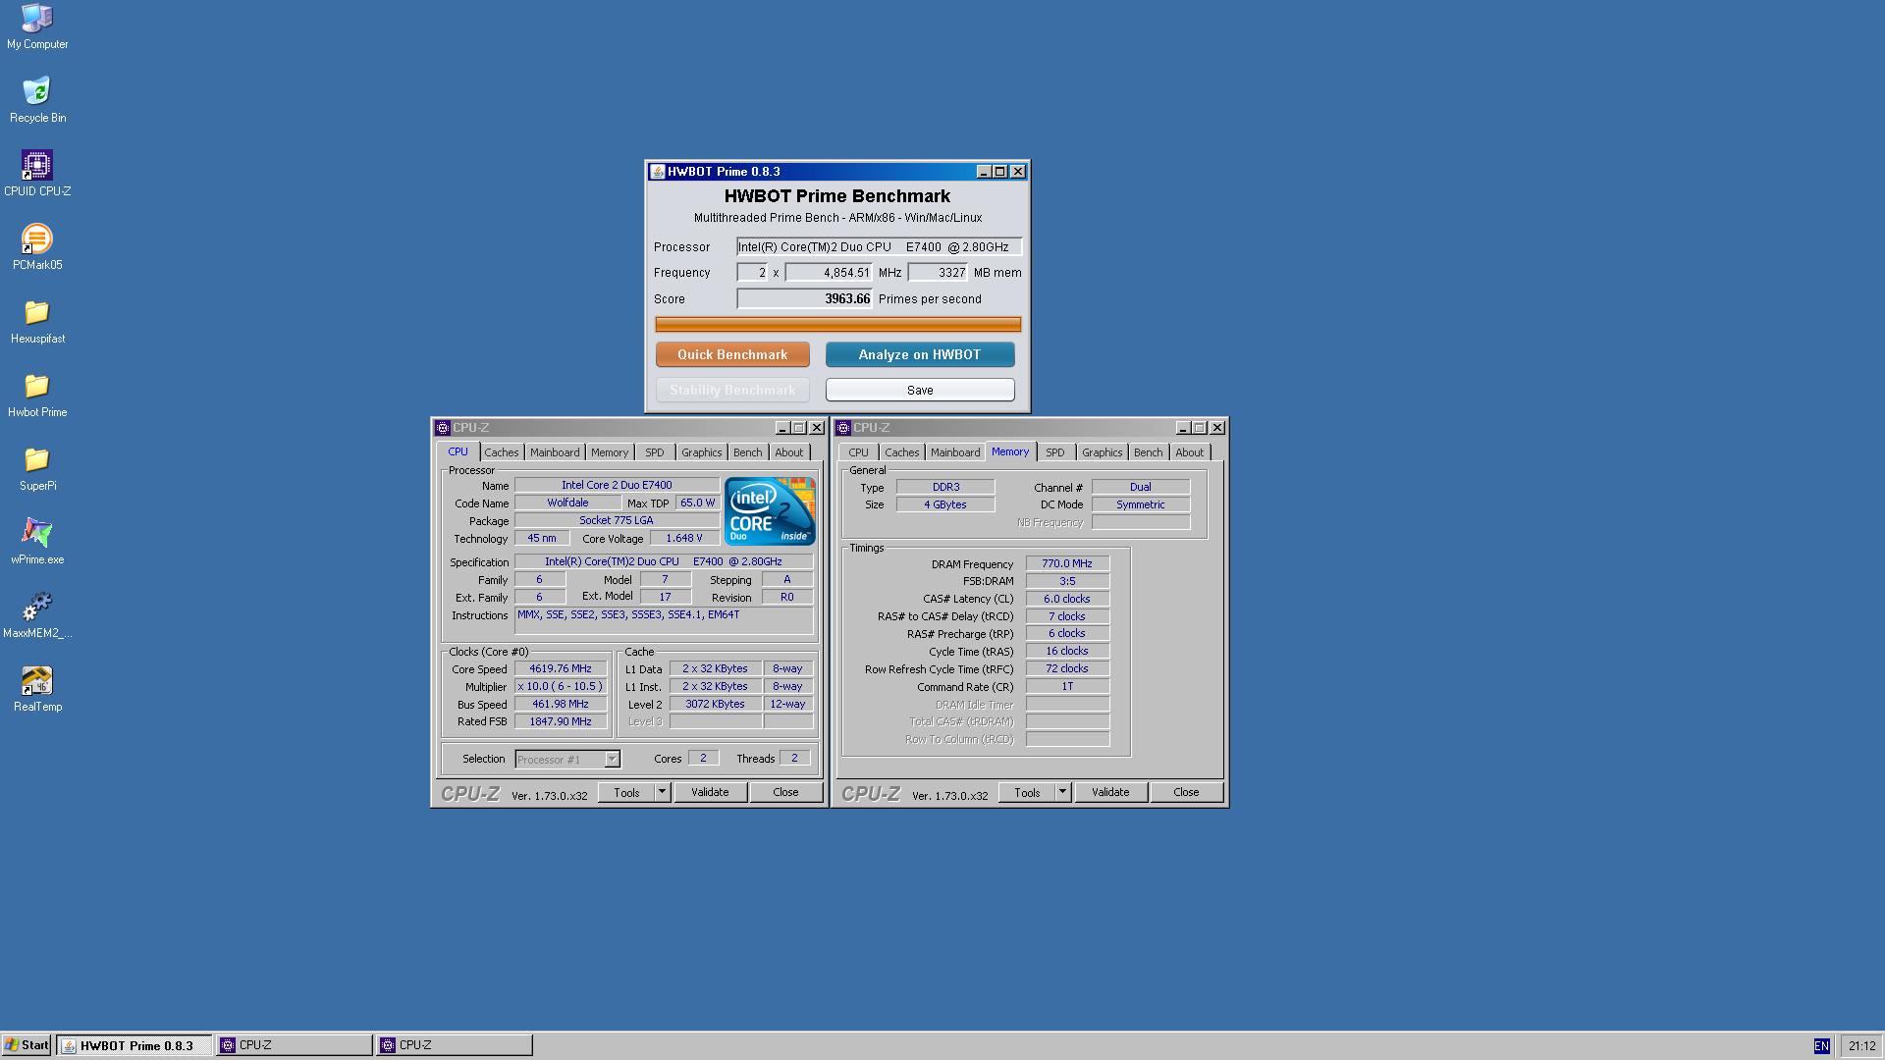Click the left CPU-Z window title icon
Screen dimensions: 1885x1060
[443, 428]
